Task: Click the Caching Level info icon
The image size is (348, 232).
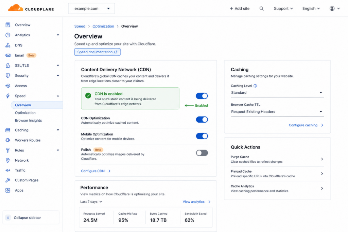Action: [255, 86]
